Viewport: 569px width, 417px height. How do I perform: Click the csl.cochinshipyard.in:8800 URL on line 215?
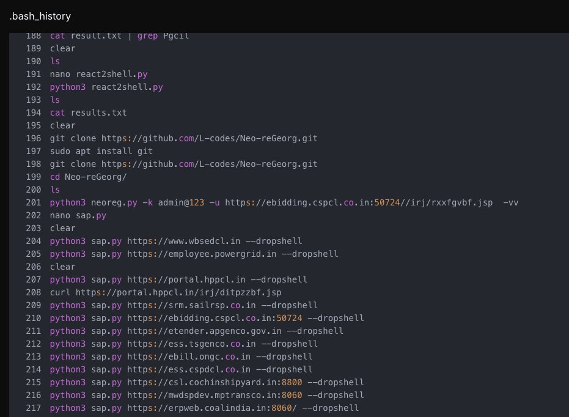click(215, 383)
